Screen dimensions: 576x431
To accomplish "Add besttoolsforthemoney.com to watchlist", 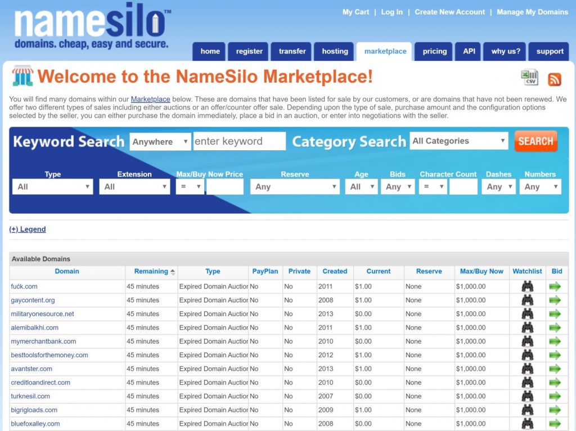I will [x=528, y=355].
